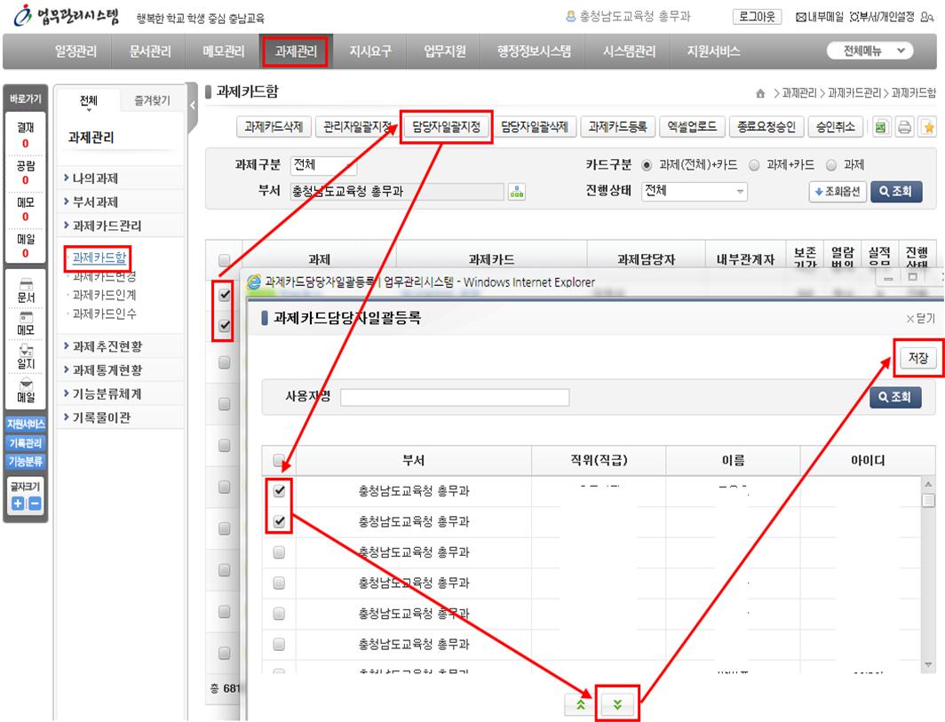Open the 시스템관리 top menu
The height and width of the screenshot is (722, 945).
[x=629, y=52]
